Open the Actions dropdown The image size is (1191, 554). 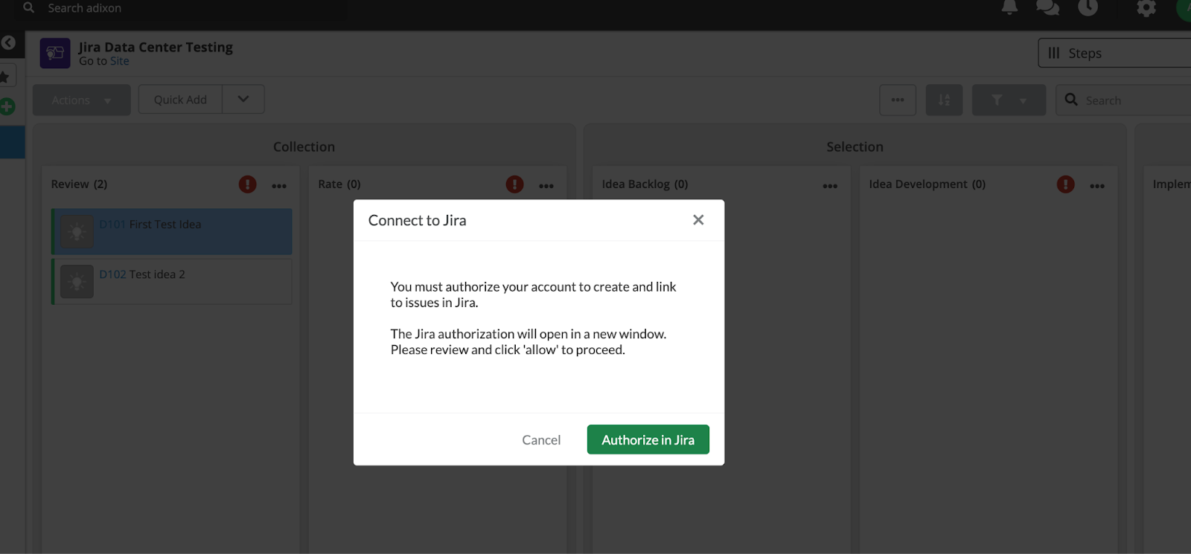tap(82, 100)
